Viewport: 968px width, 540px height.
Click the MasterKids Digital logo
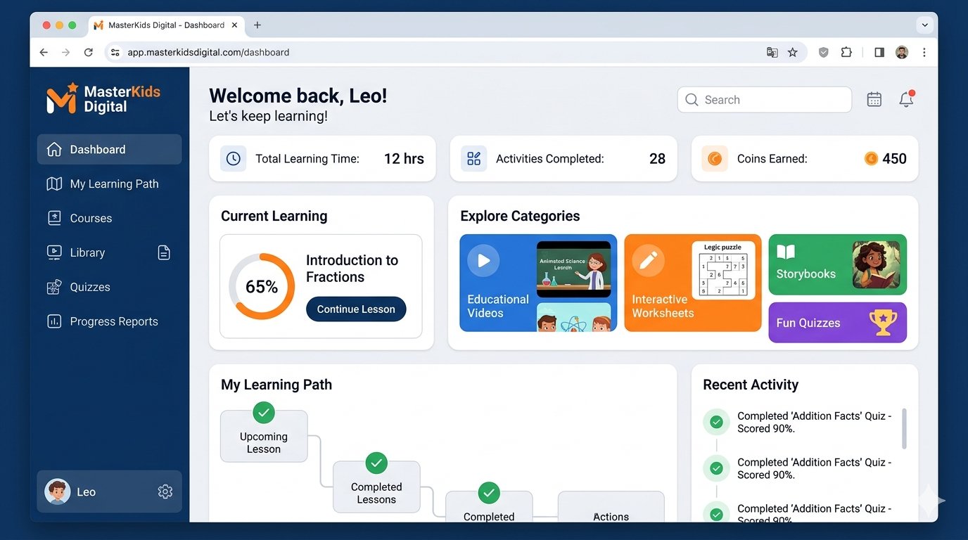point(103,98)
